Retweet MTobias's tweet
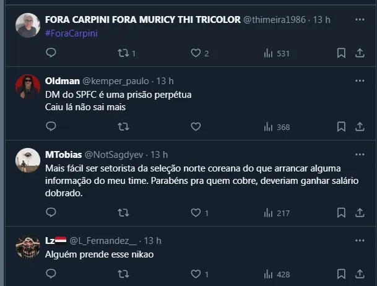The width and height of the screenshot is (377, 286). [x=123, y=213]
